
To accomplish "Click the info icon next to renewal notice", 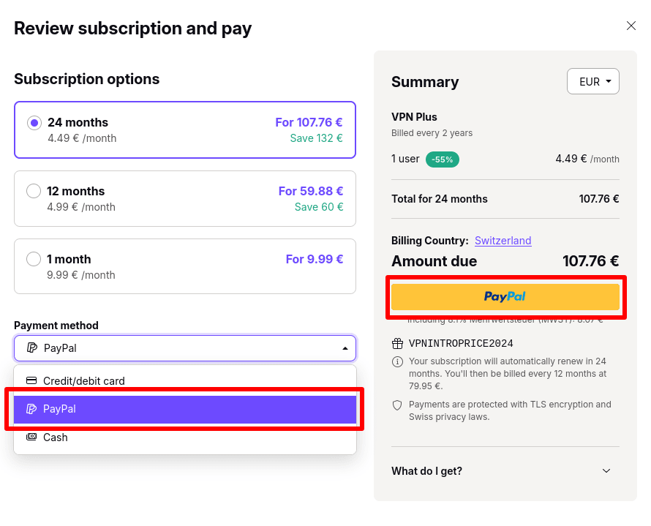I will tap(397, 361).
